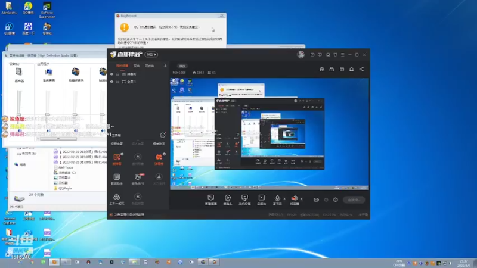Toggle the eye icon beside the settings gear
The width and height of the screenshot is (477, 268).
[326, 200]
